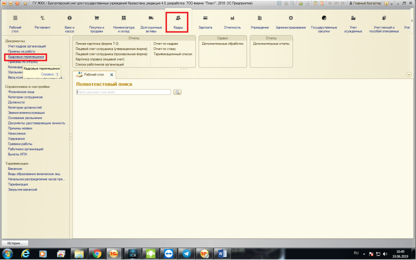Open Администрирование gear icon
Screen dimensions: 416x260
290,18
